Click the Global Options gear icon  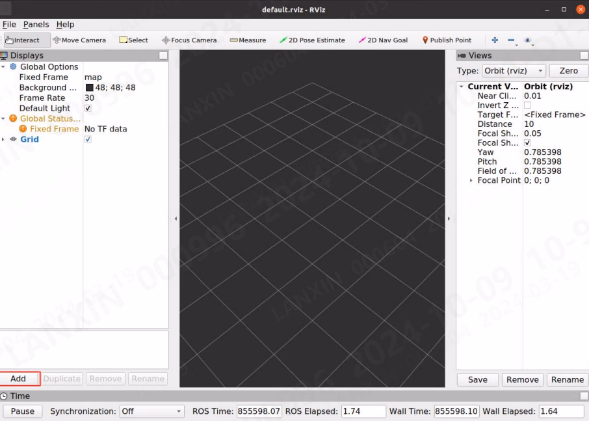[x=13, y=66]
